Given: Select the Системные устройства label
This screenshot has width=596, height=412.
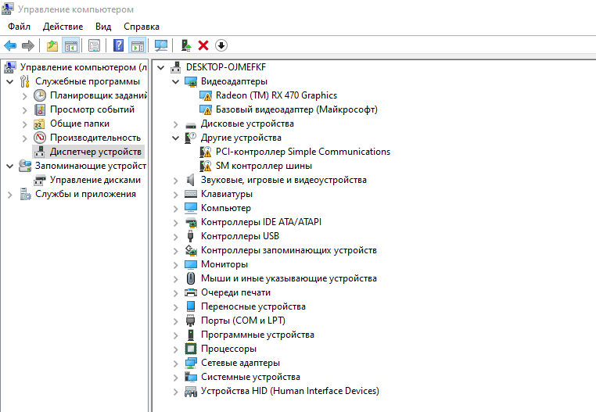Looking at the screenshot, I should pos(250,377).
